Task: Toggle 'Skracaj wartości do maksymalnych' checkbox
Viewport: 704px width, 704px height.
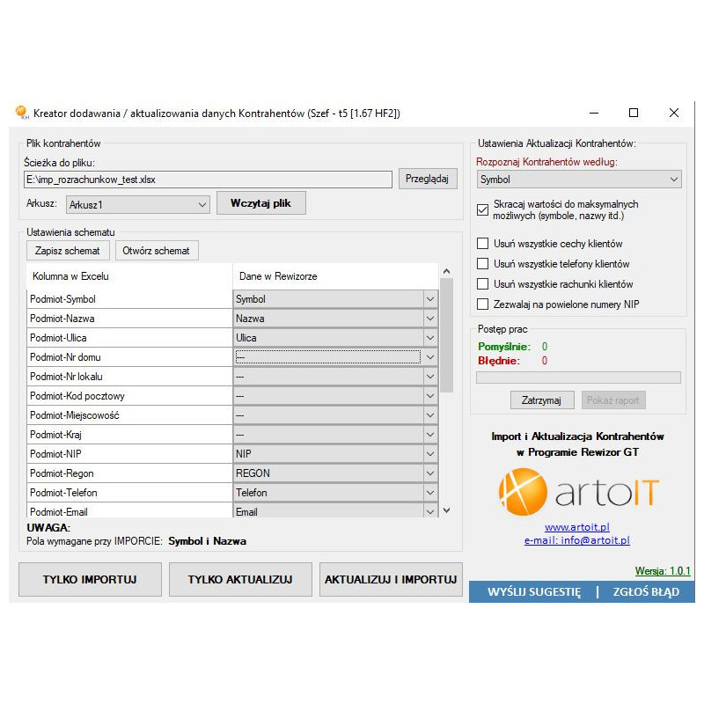Action: (482, 209)
